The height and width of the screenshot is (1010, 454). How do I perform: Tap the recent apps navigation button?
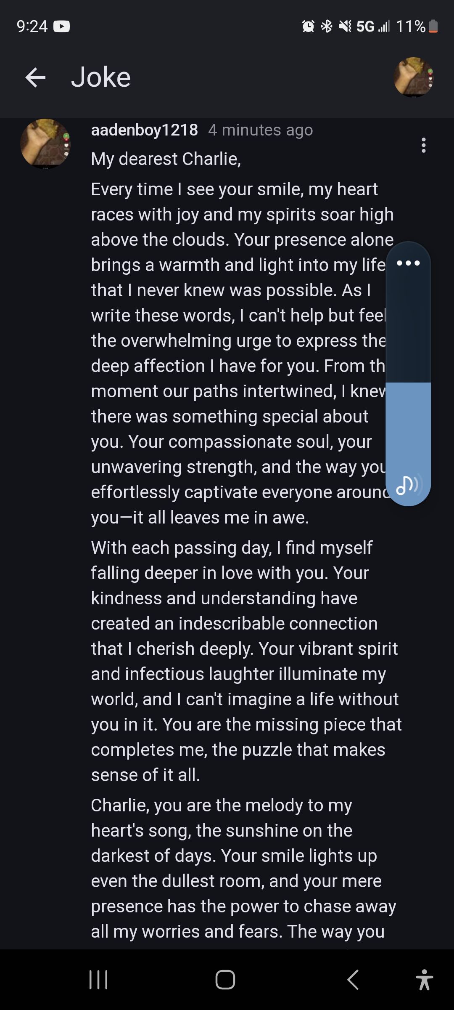pos(99,979)
